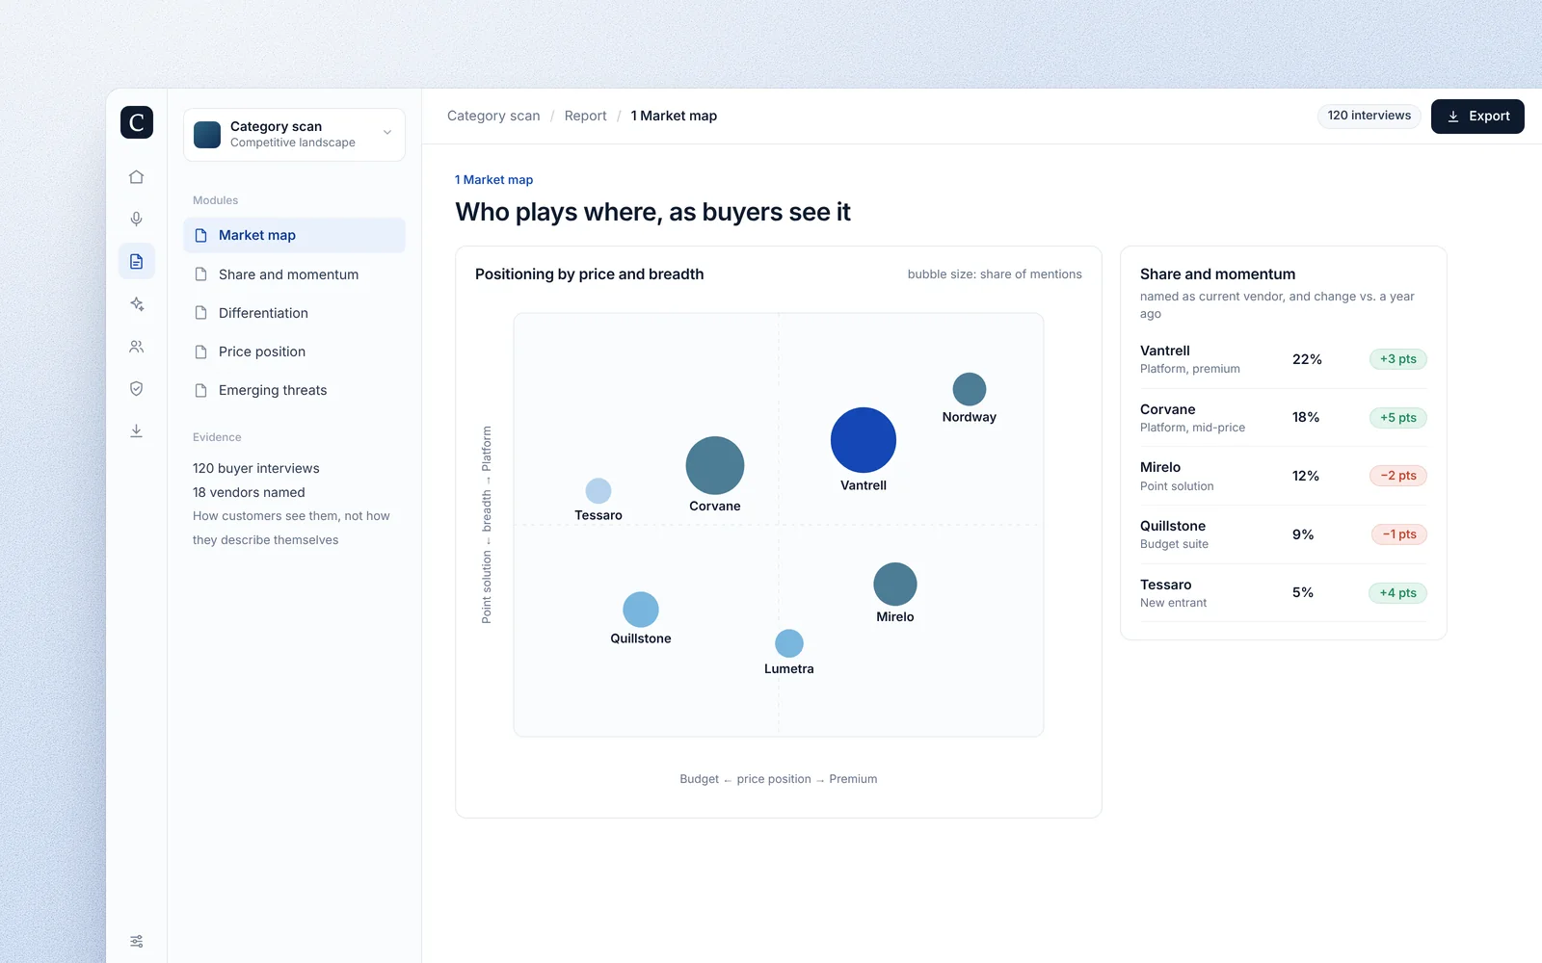The image size is (1542, 963).
Task: Open the microphone interviews icon
Action: (x=137, y=220)
